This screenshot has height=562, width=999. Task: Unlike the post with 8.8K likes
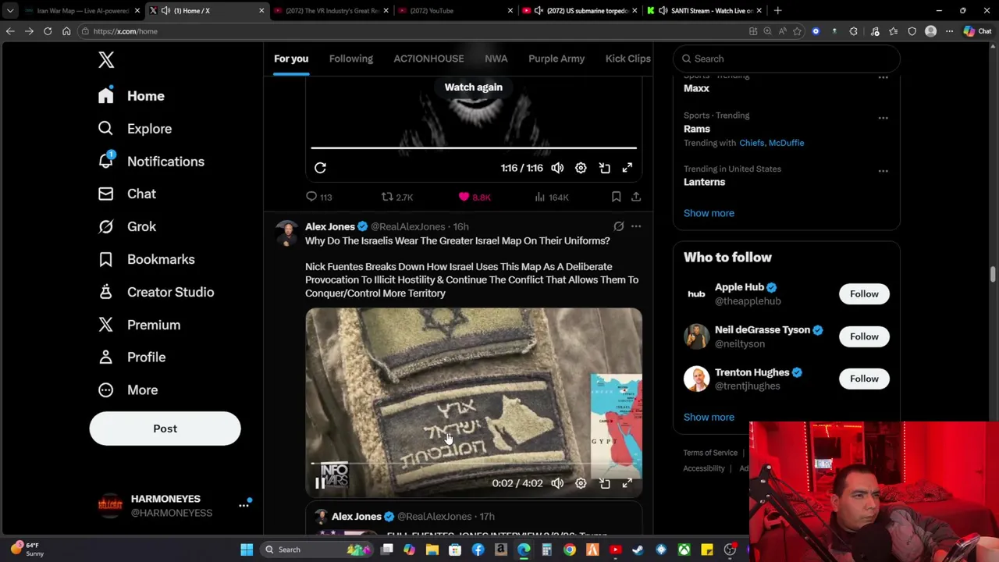[x=475, y=197]
